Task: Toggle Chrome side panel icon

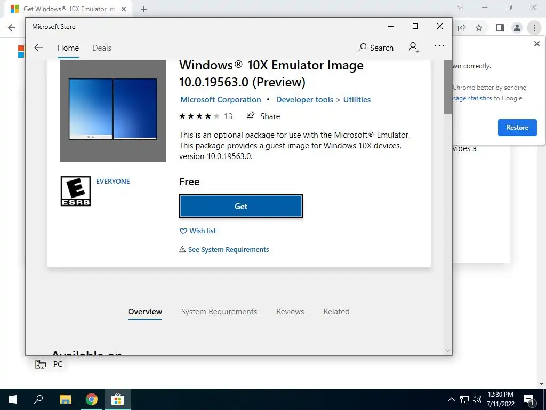Action: tap(500, 28)
